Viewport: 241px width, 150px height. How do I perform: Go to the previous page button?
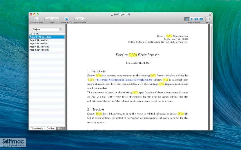click(77, 19)
